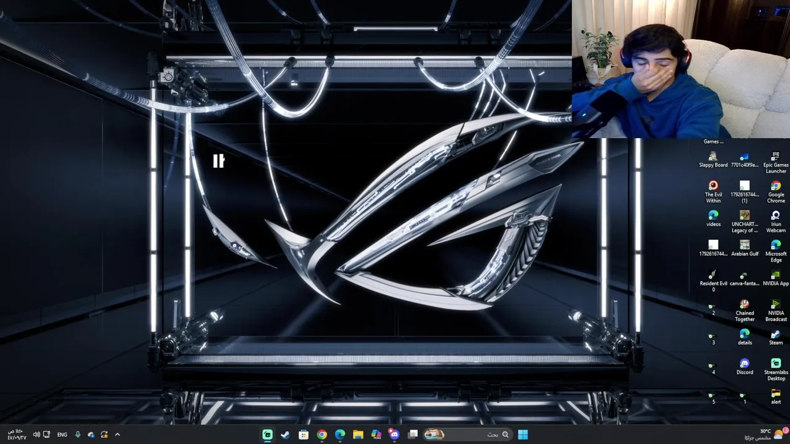Open the 7701c40f9a... file icon on desktop

point(744,160)
